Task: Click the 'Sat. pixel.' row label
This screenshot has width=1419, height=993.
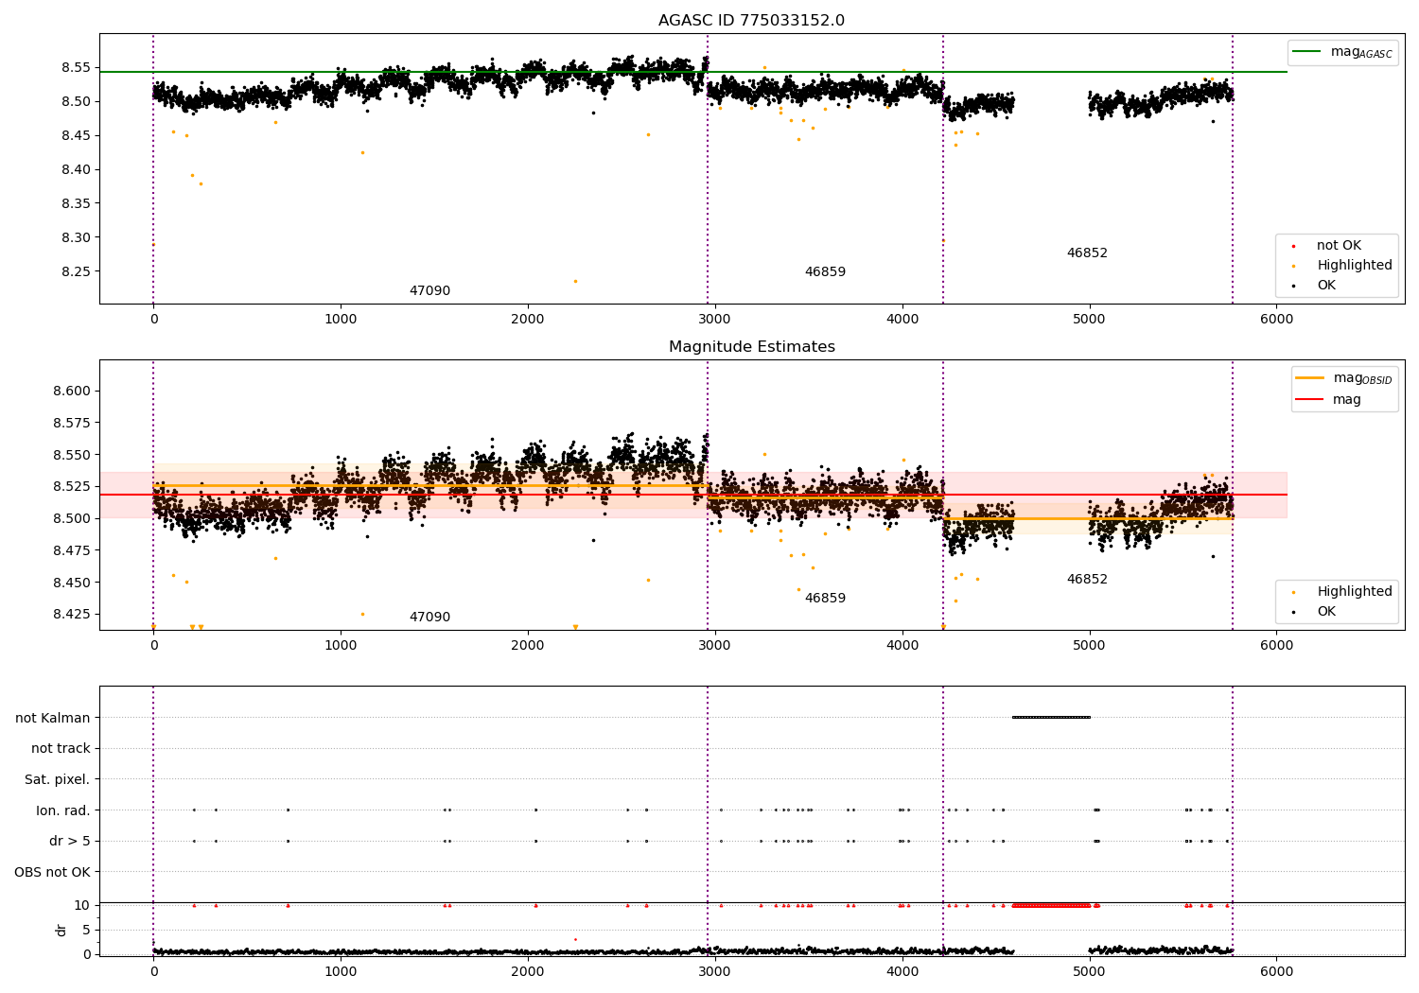Action: 58,780
